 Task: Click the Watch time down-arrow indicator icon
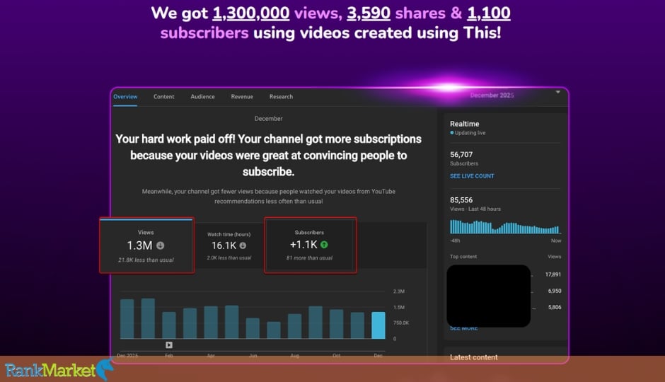click(x=243, y=245)
